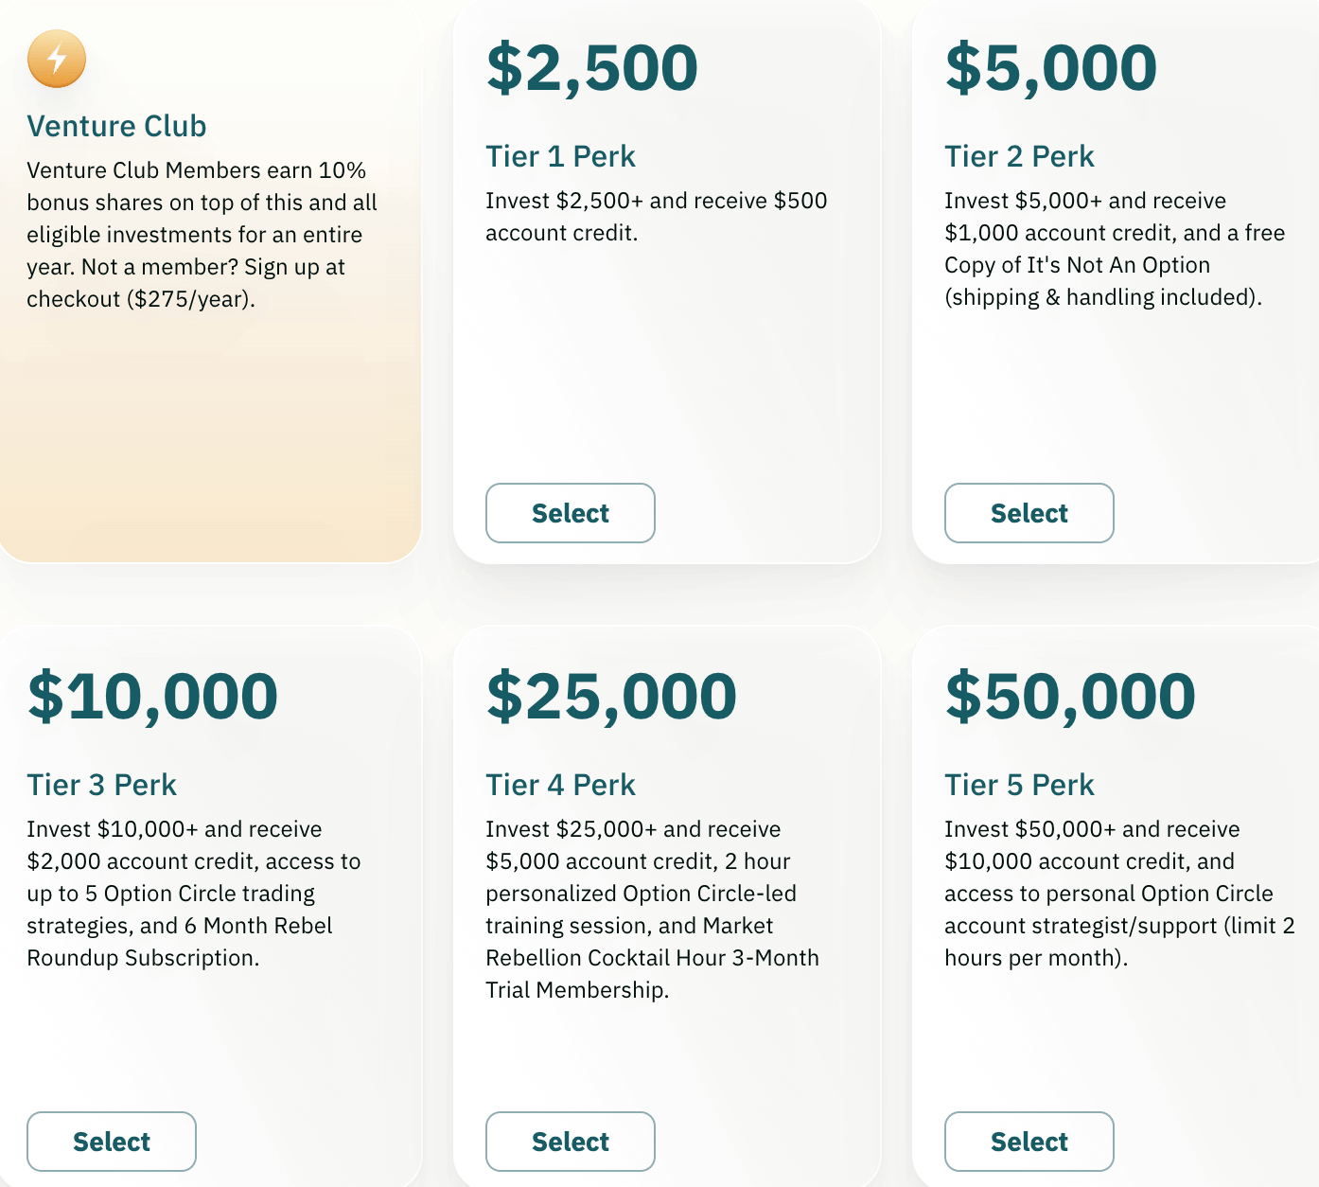Click the Tier 4 description about Cocktail Hour membership
Viewport: 1319px width, 1187px height.
point(652,910)
